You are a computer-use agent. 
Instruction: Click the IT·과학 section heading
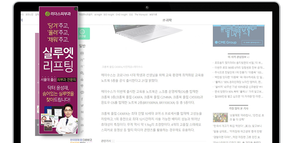coord(167,20)
